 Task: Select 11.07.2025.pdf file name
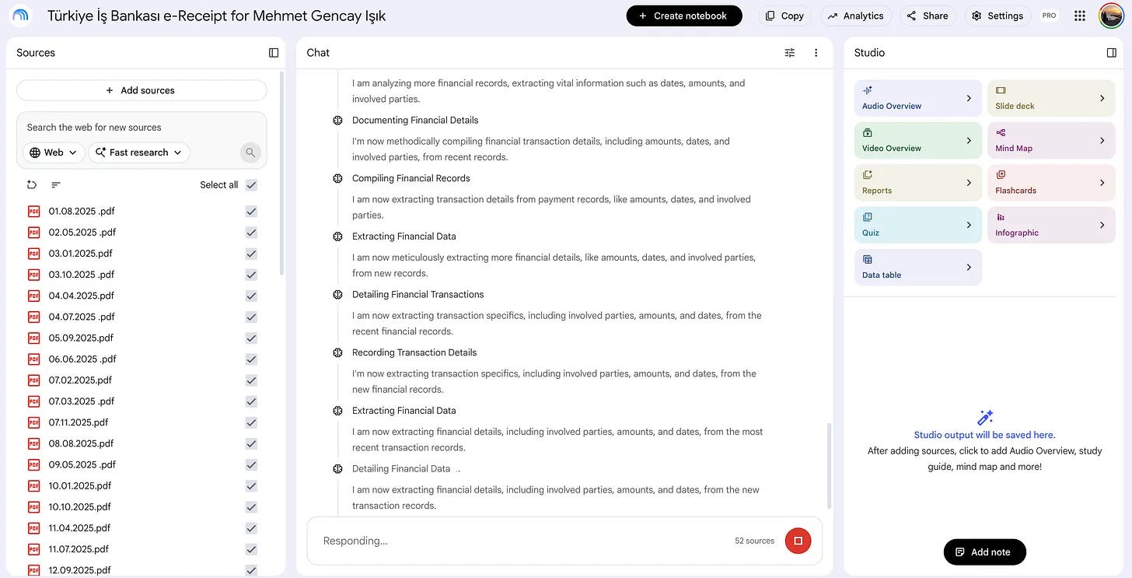pos(79,549)
